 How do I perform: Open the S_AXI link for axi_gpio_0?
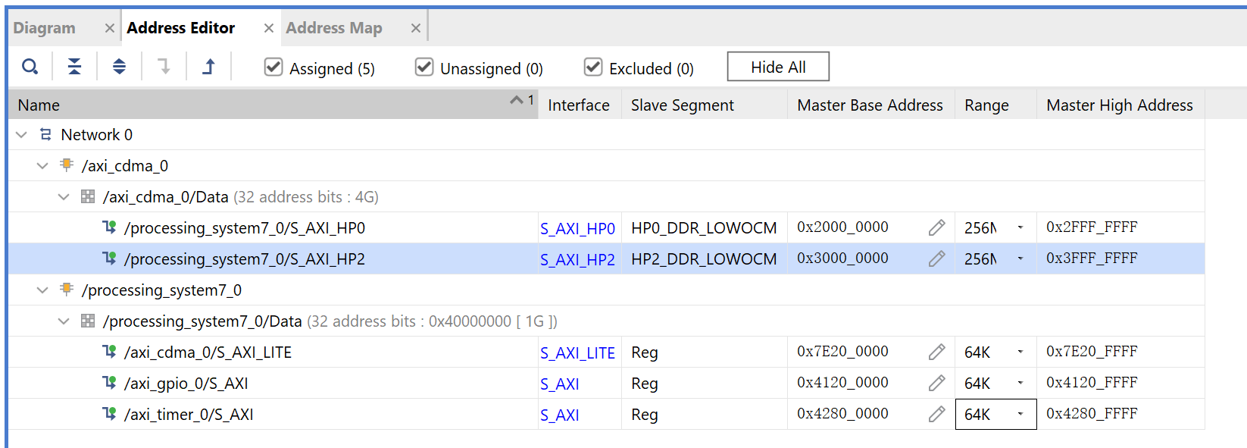[x=560, y=384]
